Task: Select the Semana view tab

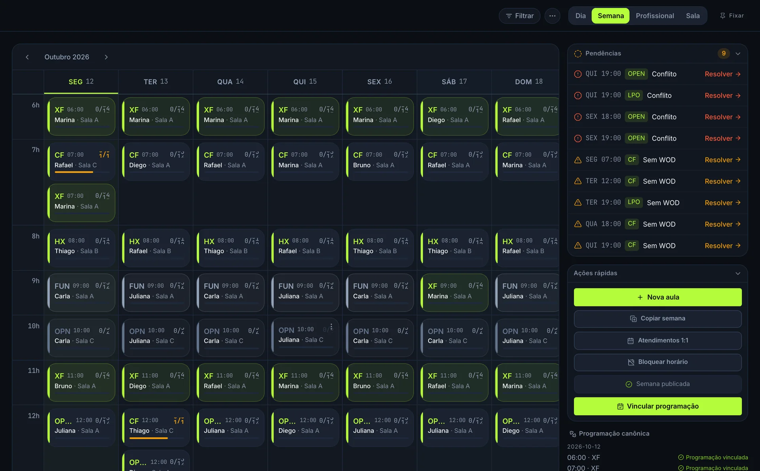Action: pyautogui.click(x=610, y=16)
